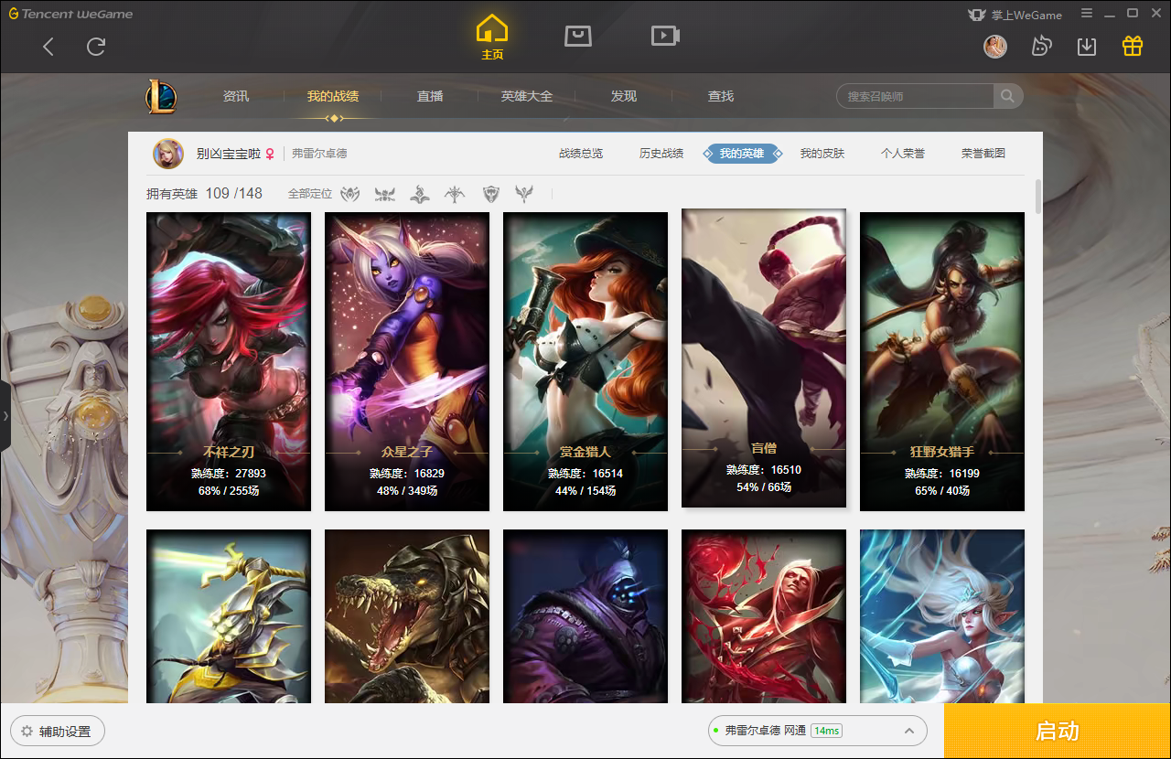The image size is (1171, 759).
Task: Open the 英雄大全 hero encyclopedia tab
Action: point(527,96)
